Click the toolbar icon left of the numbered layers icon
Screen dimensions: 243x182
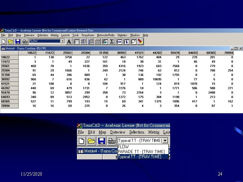point(83,41)
